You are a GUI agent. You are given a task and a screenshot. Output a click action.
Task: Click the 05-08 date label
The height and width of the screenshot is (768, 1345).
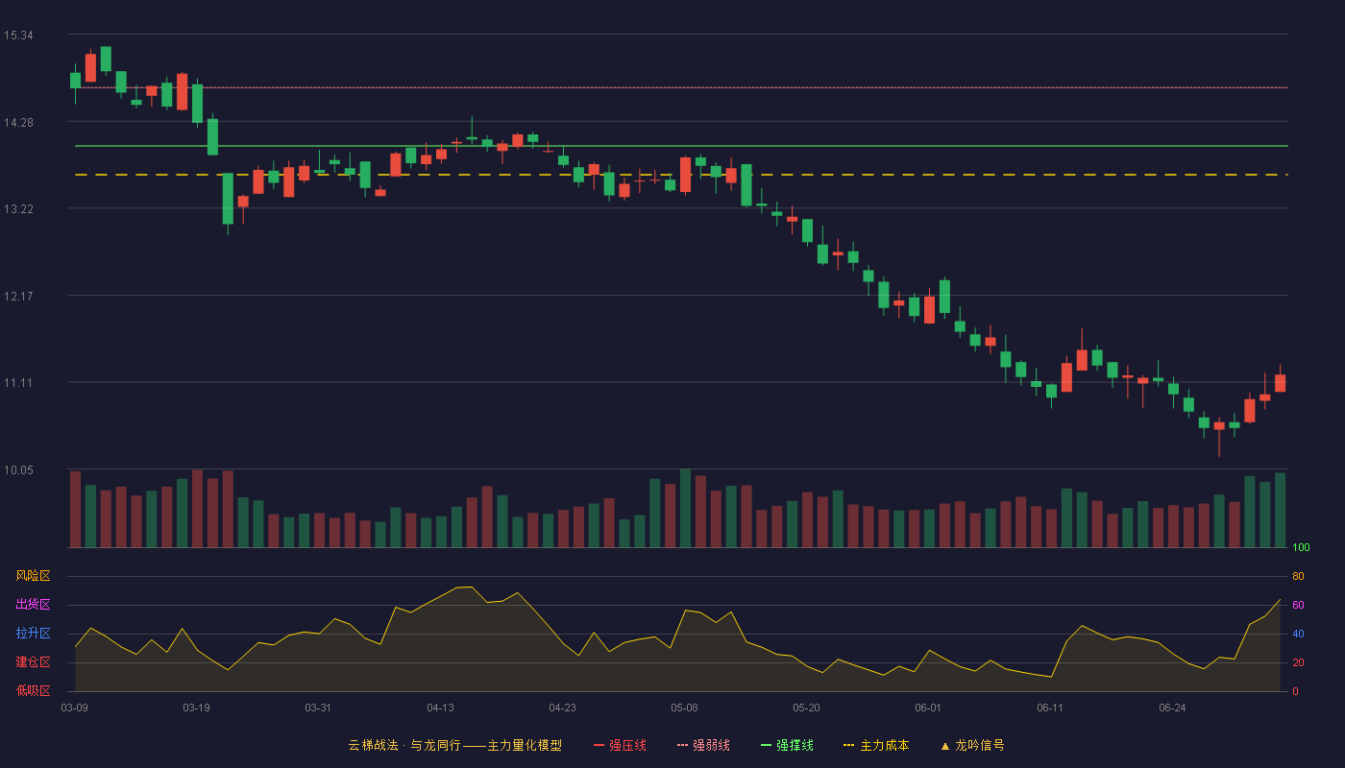(x=684, y=708)
